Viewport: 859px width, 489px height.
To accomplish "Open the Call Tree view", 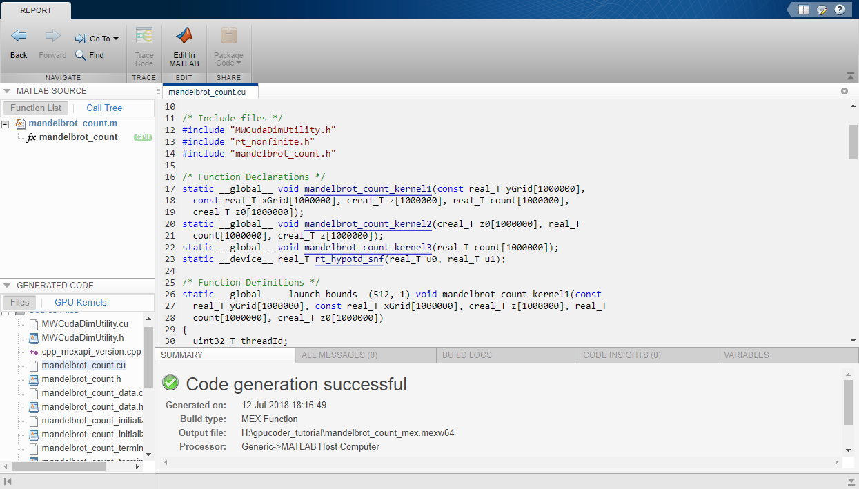I will (x=103, y=108).
